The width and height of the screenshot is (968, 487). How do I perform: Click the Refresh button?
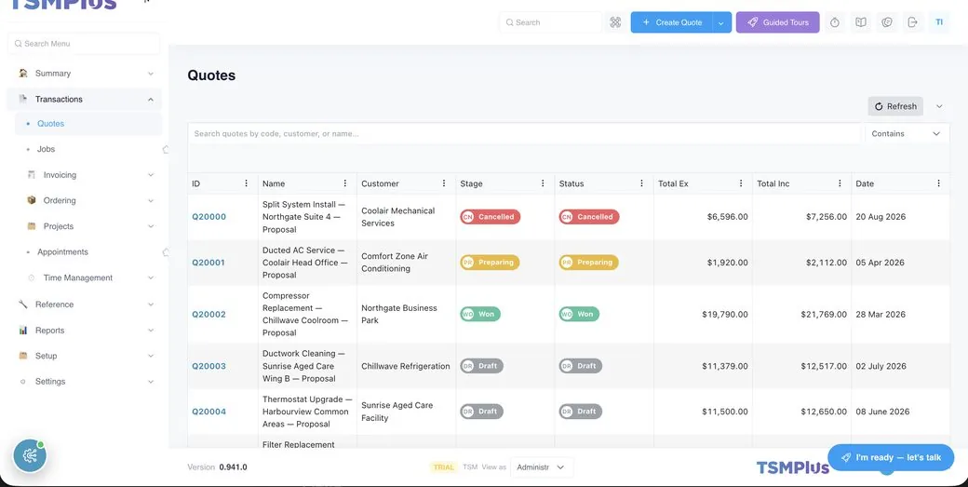click(x=895, y=106)
